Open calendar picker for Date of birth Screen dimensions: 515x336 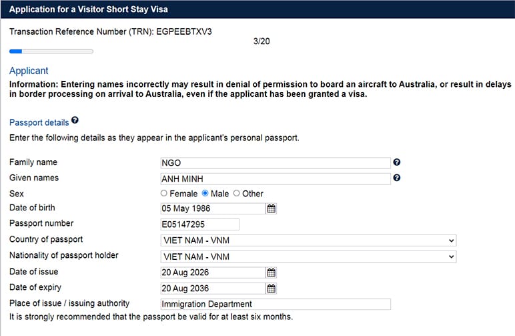point(272,208)
